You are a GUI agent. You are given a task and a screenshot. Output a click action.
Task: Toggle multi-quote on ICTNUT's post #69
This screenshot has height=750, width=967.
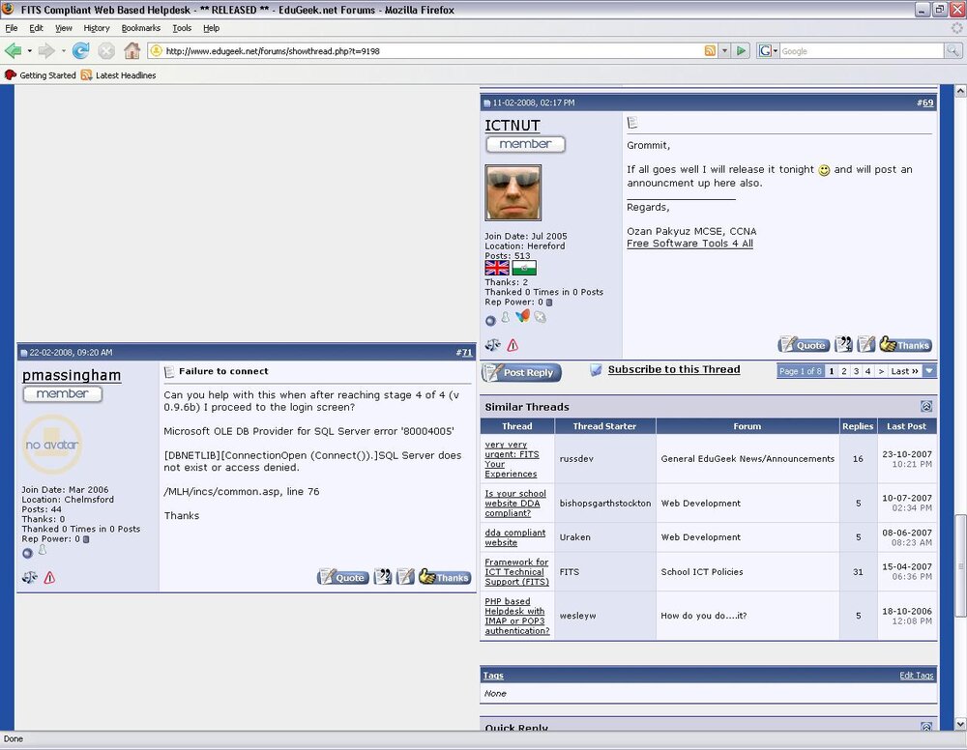click(843, 344)
